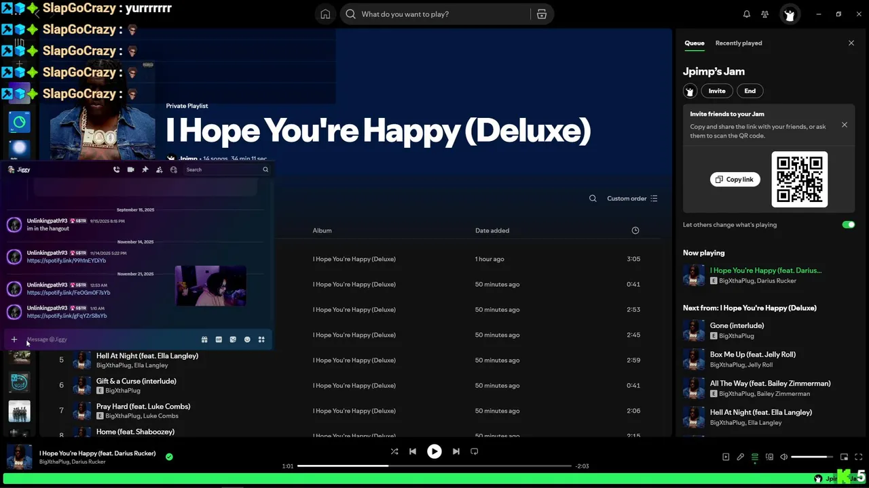Switch to the Recently played tab
Image resolution: width=869 pixels, height=488 pixels.
739,43
